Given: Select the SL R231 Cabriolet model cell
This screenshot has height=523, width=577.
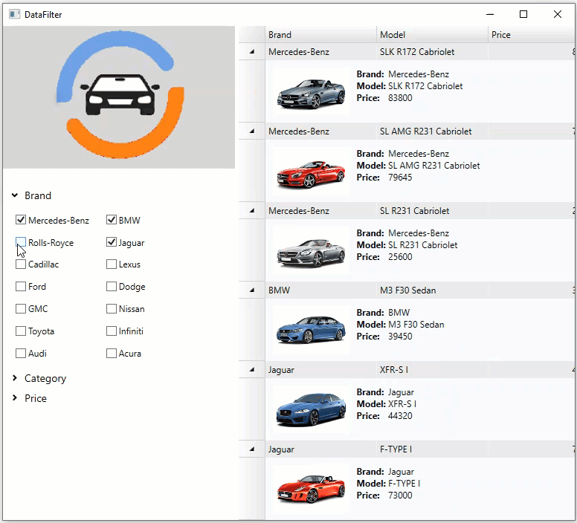Looking at the screenshot, I should tap(433, 210).
